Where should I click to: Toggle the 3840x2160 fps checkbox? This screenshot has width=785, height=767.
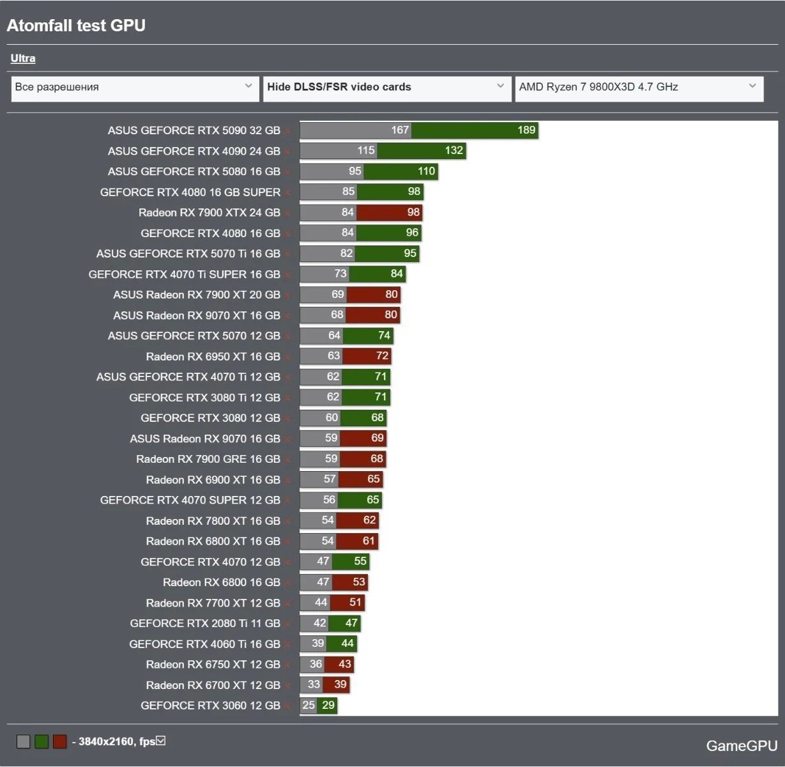click(161, 741)
